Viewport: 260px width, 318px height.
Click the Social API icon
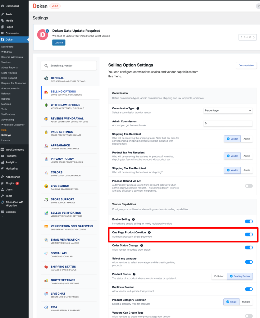[x=46, y=253]
